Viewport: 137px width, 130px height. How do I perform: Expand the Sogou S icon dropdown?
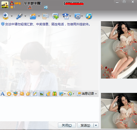73,94
